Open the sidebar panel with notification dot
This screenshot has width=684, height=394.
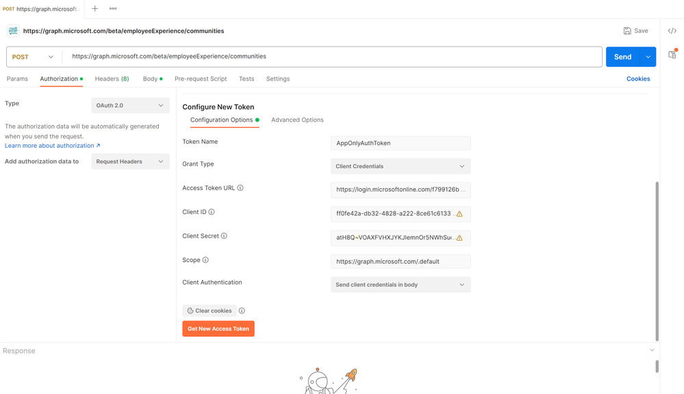672,54
